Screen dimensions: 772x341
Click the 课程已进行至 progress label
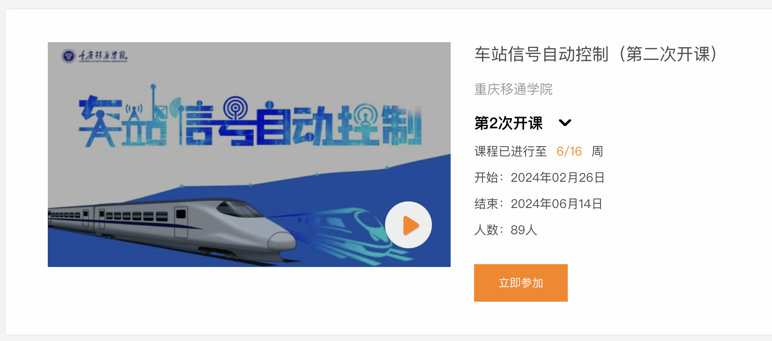point(511,151)
